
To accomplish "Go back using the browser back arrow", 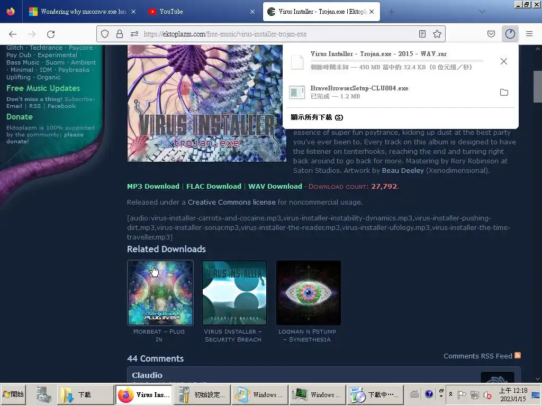I will [13, 34].
